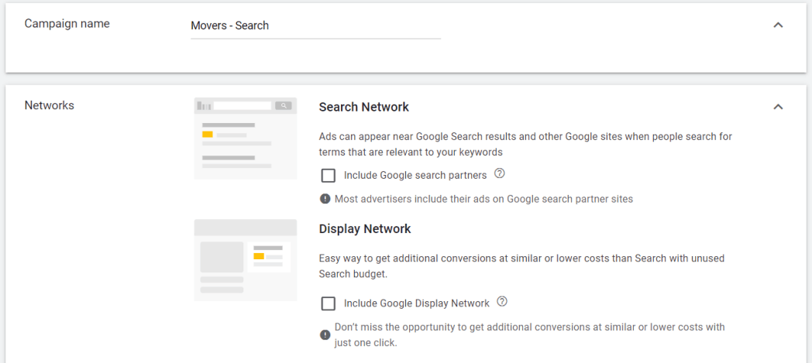Click the Networks section label

click(x=50, y=105)
